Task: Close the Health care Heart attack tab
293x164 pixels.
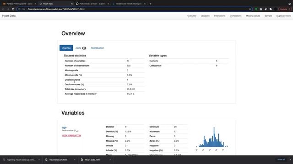Action: [x=145, y=4]
